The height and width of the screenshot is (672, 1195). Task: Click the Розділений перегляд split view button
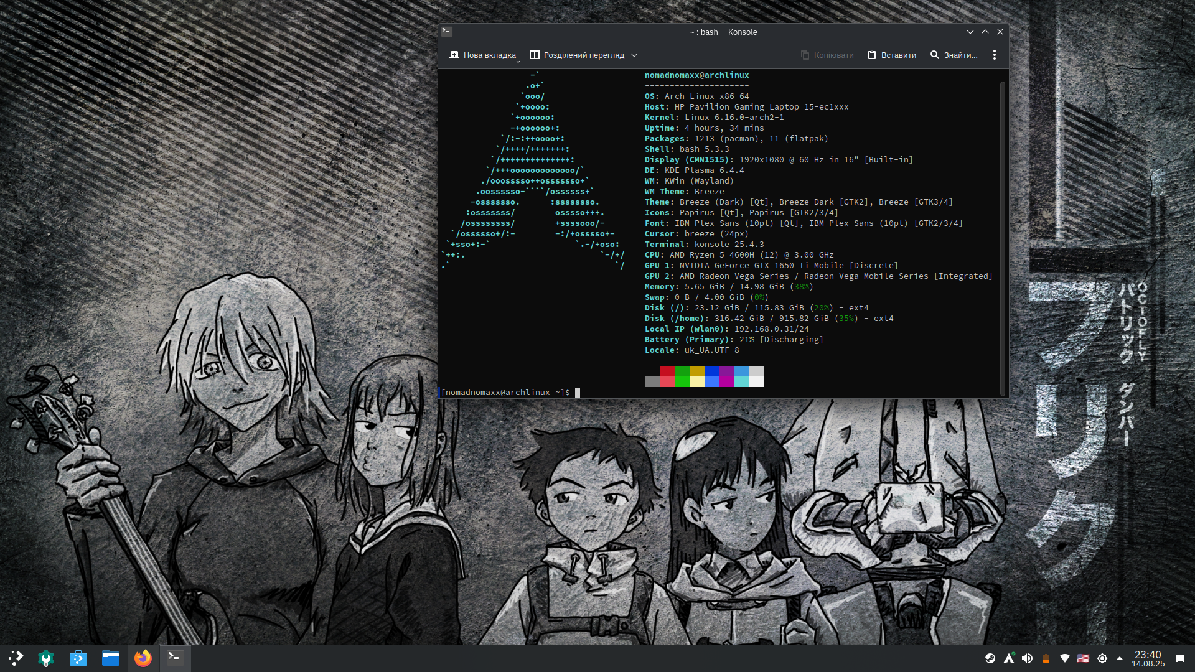(577, 55)
